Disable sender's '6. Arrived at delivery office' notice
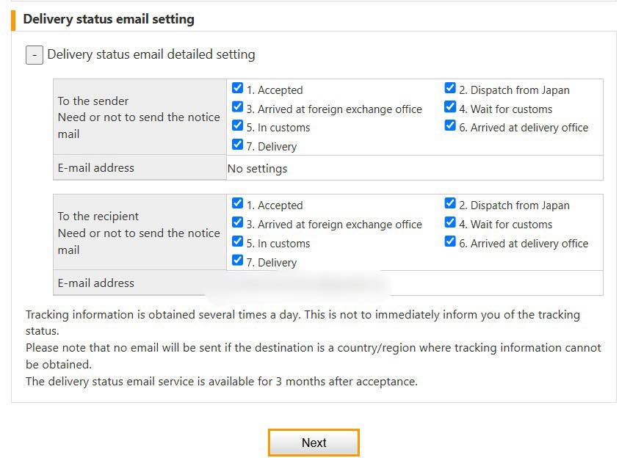Viewport: 619px width, 458px height. pos(450,126)
